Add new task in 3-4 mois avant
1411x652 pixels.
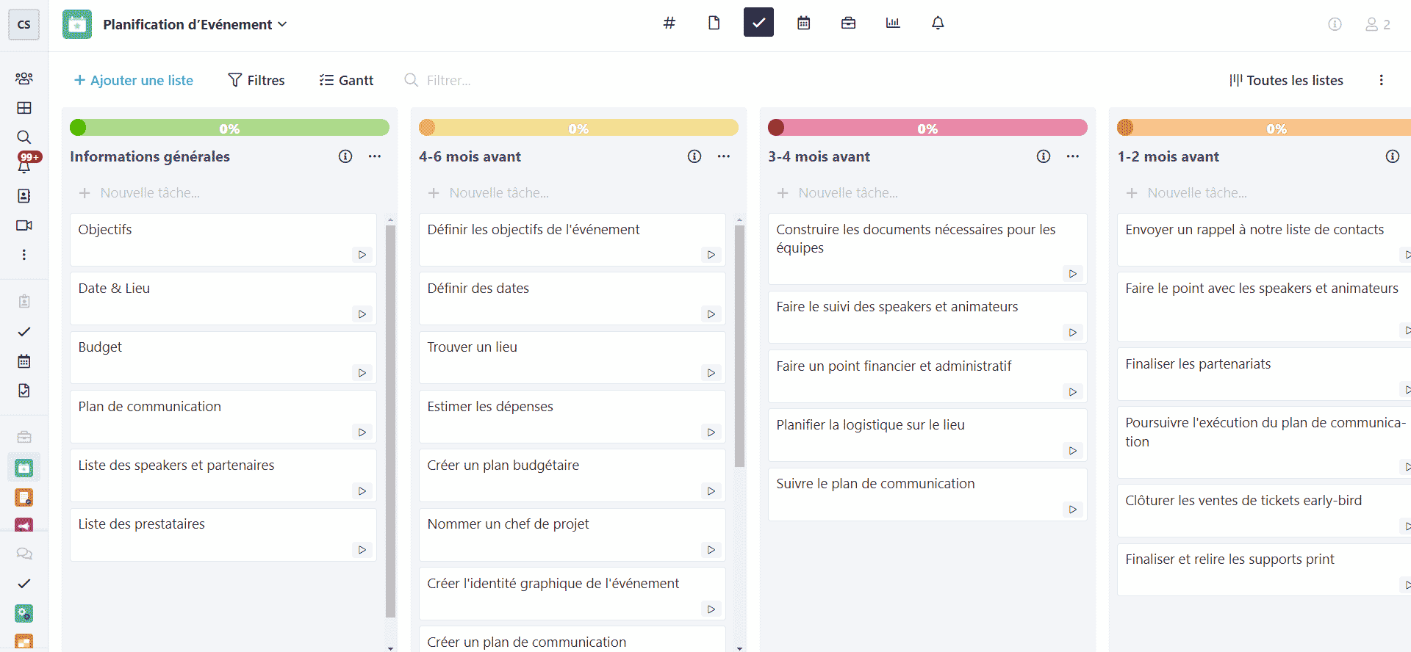click(x=927, y=193)
